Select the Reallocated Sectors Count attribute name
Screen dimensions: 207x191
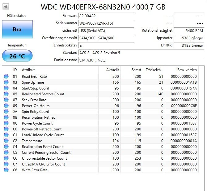(x=43, y=94)
